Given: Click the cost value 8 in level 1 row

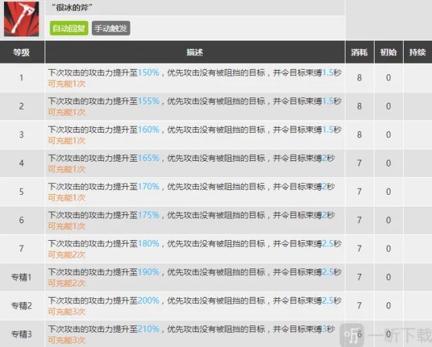Looking at the screenshot, I should click(x=359, y=78).
